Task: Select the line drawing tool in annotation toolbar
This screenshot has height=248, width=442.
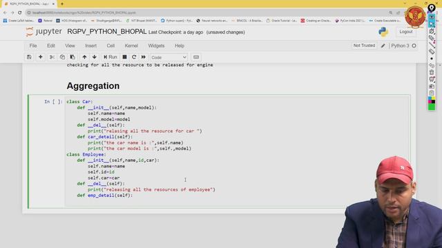Action: point(432,44)
